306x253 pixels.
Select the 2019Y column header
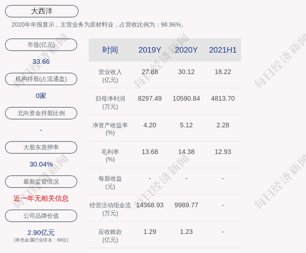click(x=150, y=50)
